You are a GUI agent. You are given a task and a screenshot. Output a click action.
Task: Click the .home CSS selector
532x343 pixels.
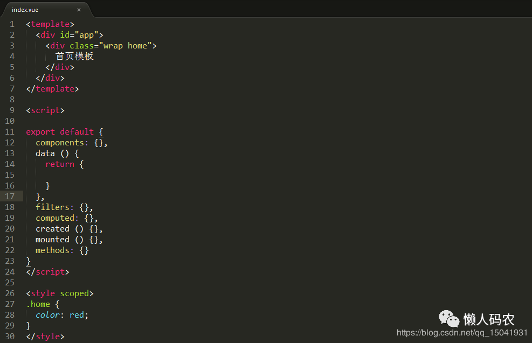[37, 304]
